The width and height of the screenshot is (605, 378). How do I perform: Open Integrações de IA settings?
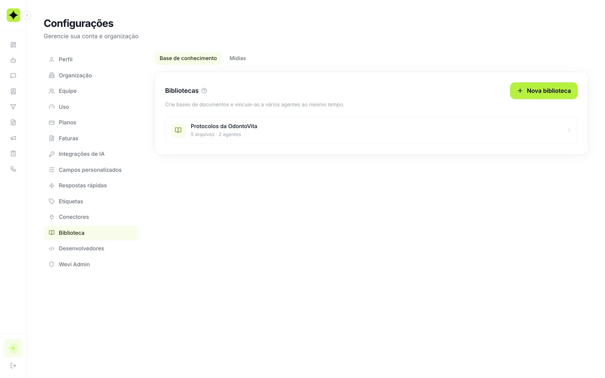pyautogui.click(x=91, y=154)
